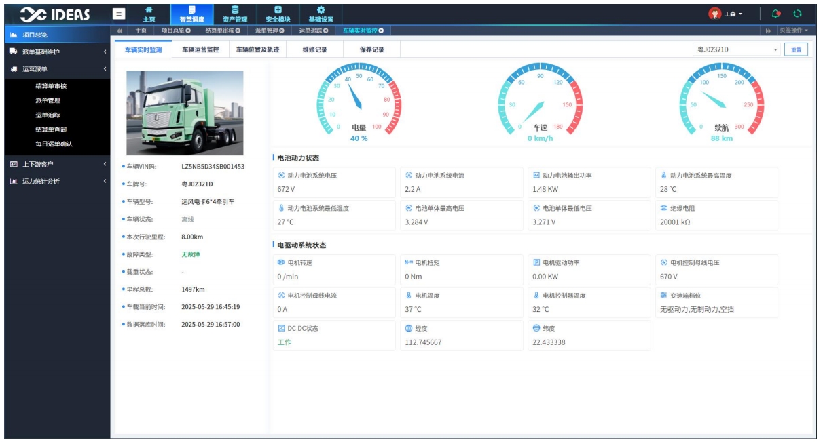Click the 电机转速 icon
This screenshot has height=442, width=823.
[281, 262]
